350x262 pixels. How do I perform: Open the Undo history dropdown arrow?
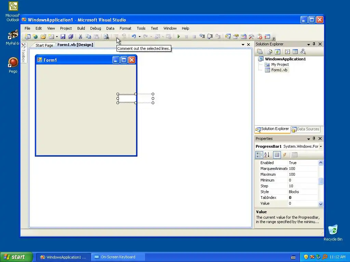coord(139,37)
